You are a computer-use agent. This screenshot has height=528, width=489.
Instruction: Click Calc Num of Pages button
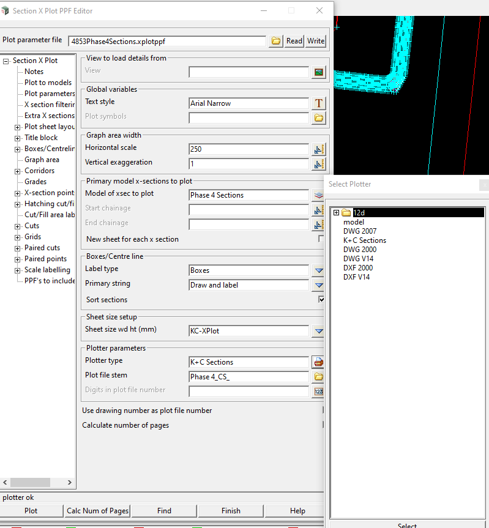[98, 511]
